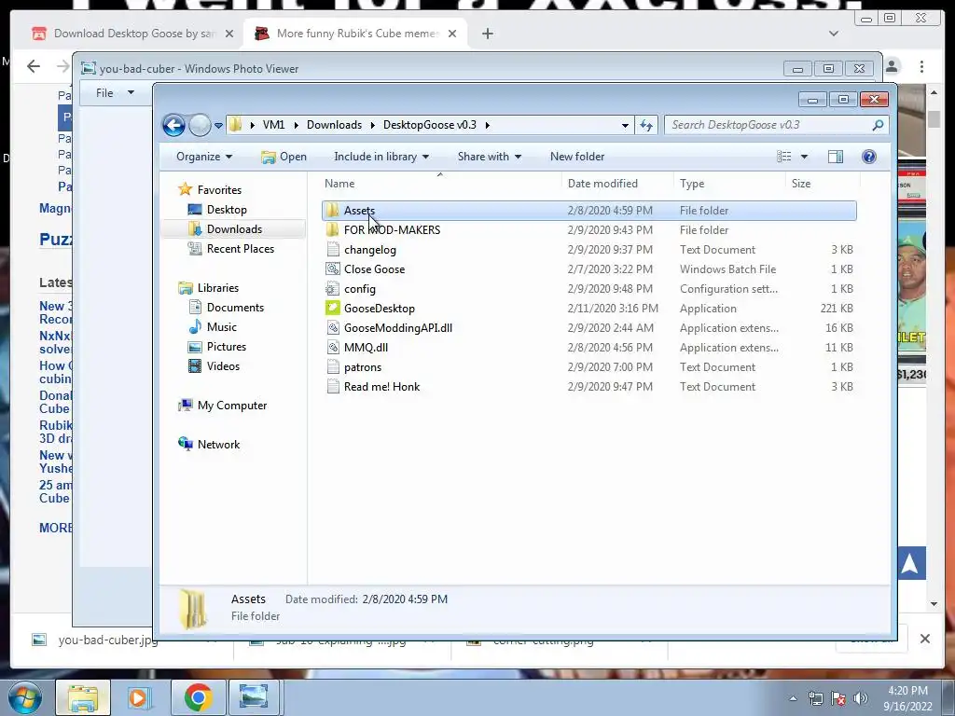Open a new Chrome tab
The image size is (955, 716).
click(x=487, y=34)
